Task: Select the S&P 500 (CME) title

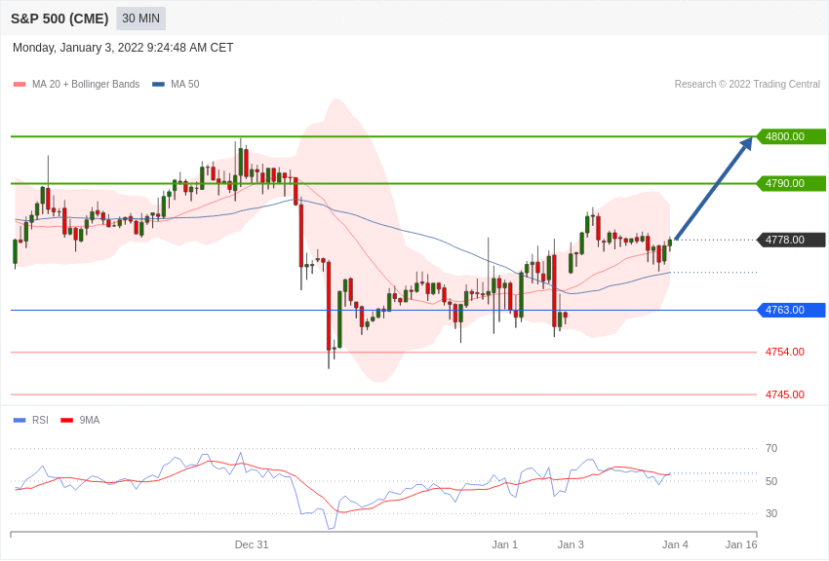Action: [59, 19]
